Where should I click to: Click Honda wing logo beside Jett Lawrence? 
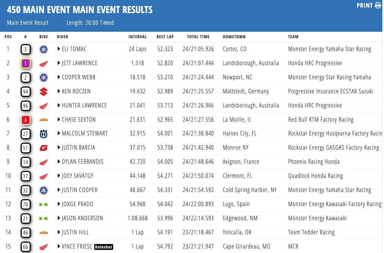pyautogui.click(x=43, y=63)
